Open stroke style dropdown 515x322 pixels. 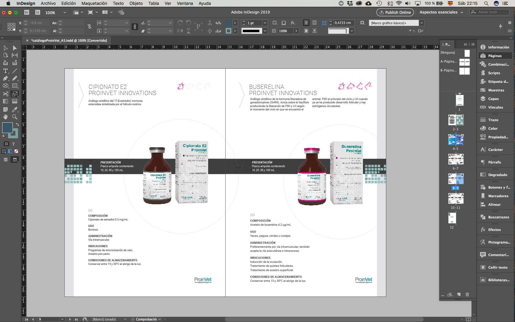tap(265, 31)
